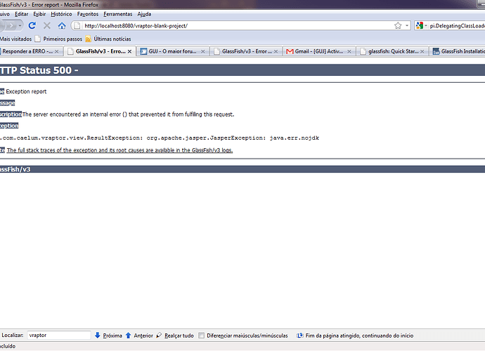The image size is (485, 351).
Task: Close the active GlassFish/v3 - Erro tab
Action: coord(129,52)
